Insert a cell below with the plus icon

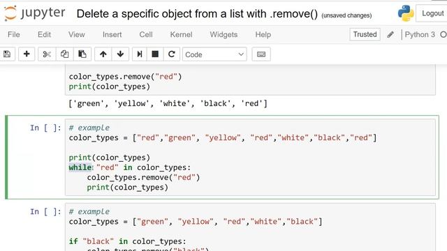pyautogui.click(x=27, y=54)
